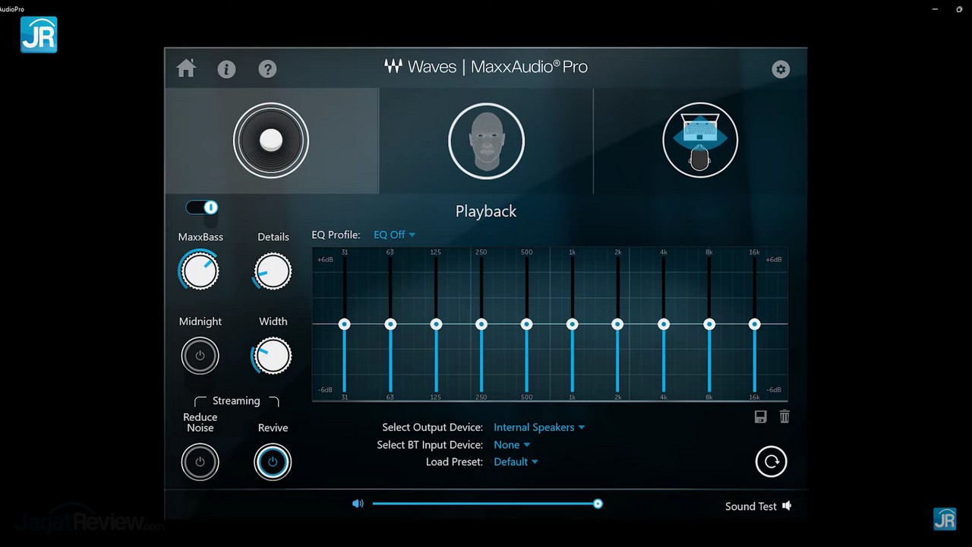Open the info icon panel
The image size is (972, 547).
pos(226,69)
